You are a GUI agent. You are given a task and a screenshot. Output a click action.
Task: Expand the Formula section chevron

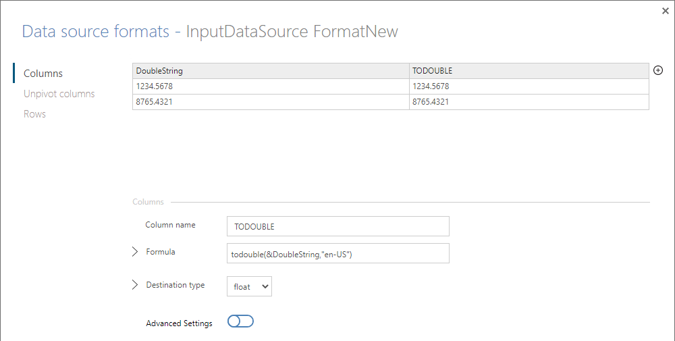pos(135,251)
